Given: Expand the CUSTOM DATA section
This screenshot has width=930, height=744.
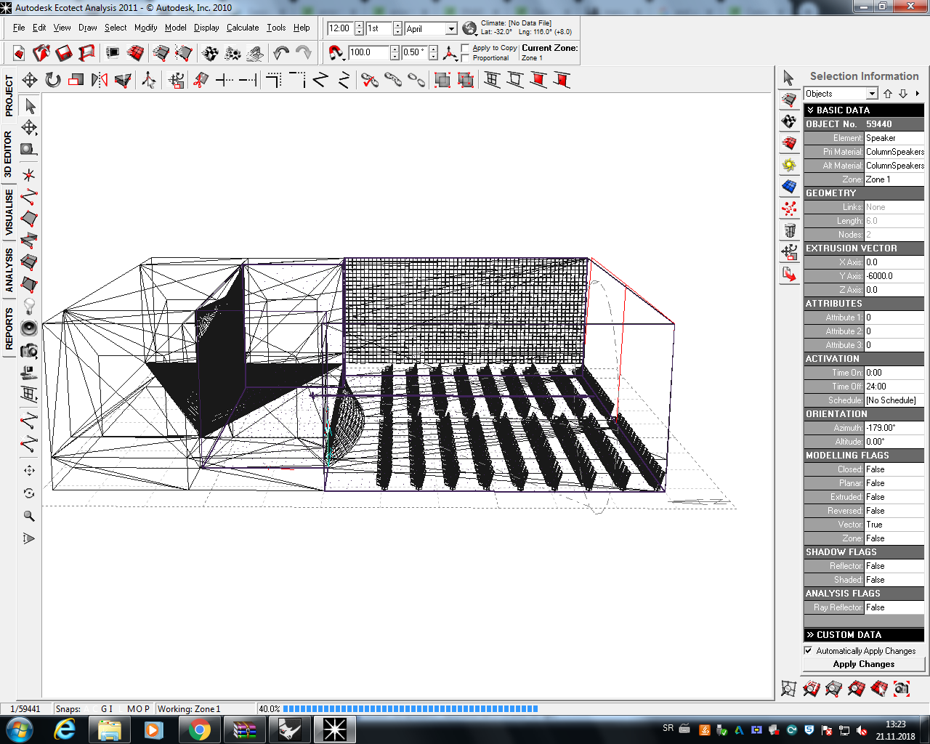Looking at the screenshot, I should [864, 635].
